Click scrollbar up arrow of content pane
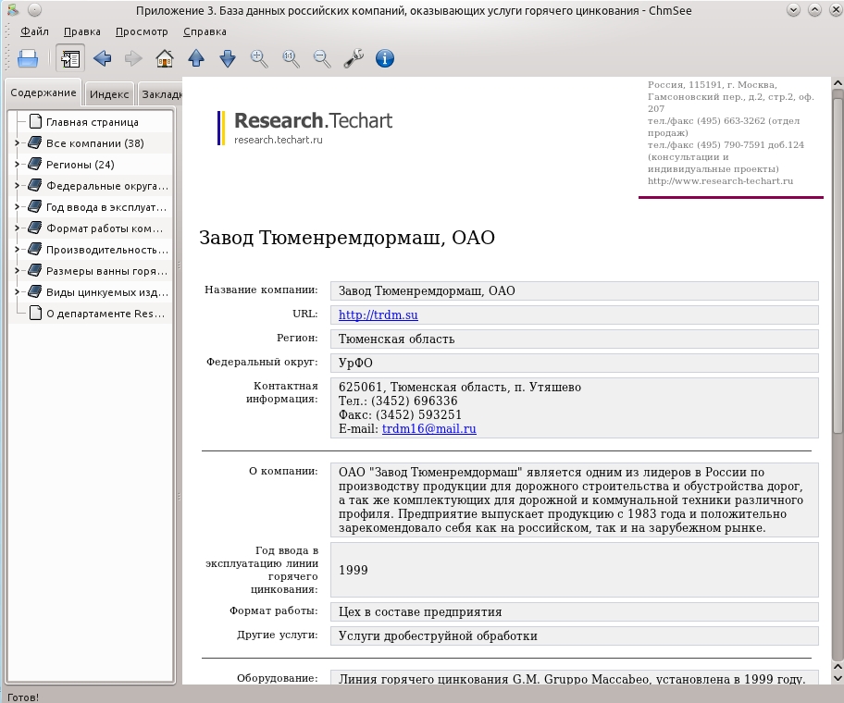Image resolution: width=844 pixels, height=703 pixels. (838, 83)
